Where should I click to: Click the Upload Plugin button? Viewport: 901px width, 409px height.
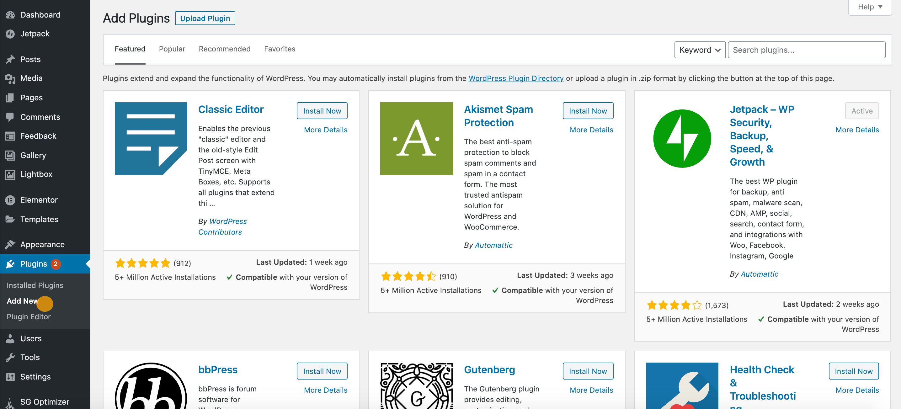tap(205, 18)
